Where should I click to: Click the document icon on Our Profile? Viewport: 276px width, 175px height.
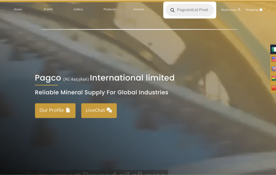tap(68, 110)
